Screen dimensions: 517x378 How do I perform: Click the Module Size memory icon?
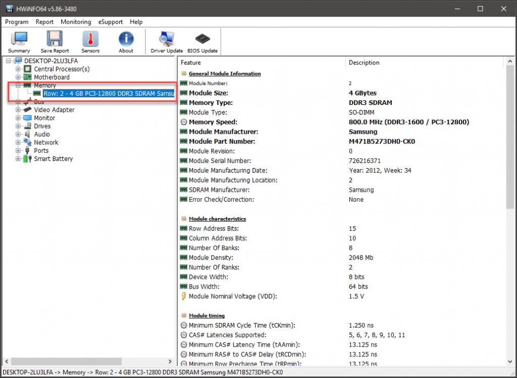[x=184, y=93]
